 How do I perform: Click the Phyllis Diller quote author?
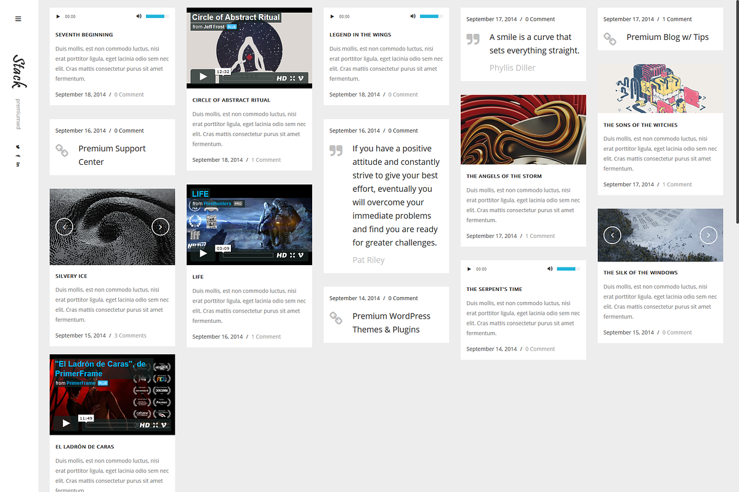pos(512,68)
